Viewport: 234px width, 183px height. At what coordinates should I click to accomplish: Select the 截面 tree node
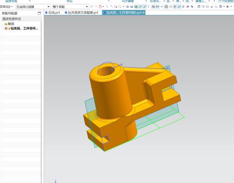click(x=11, y=24)
